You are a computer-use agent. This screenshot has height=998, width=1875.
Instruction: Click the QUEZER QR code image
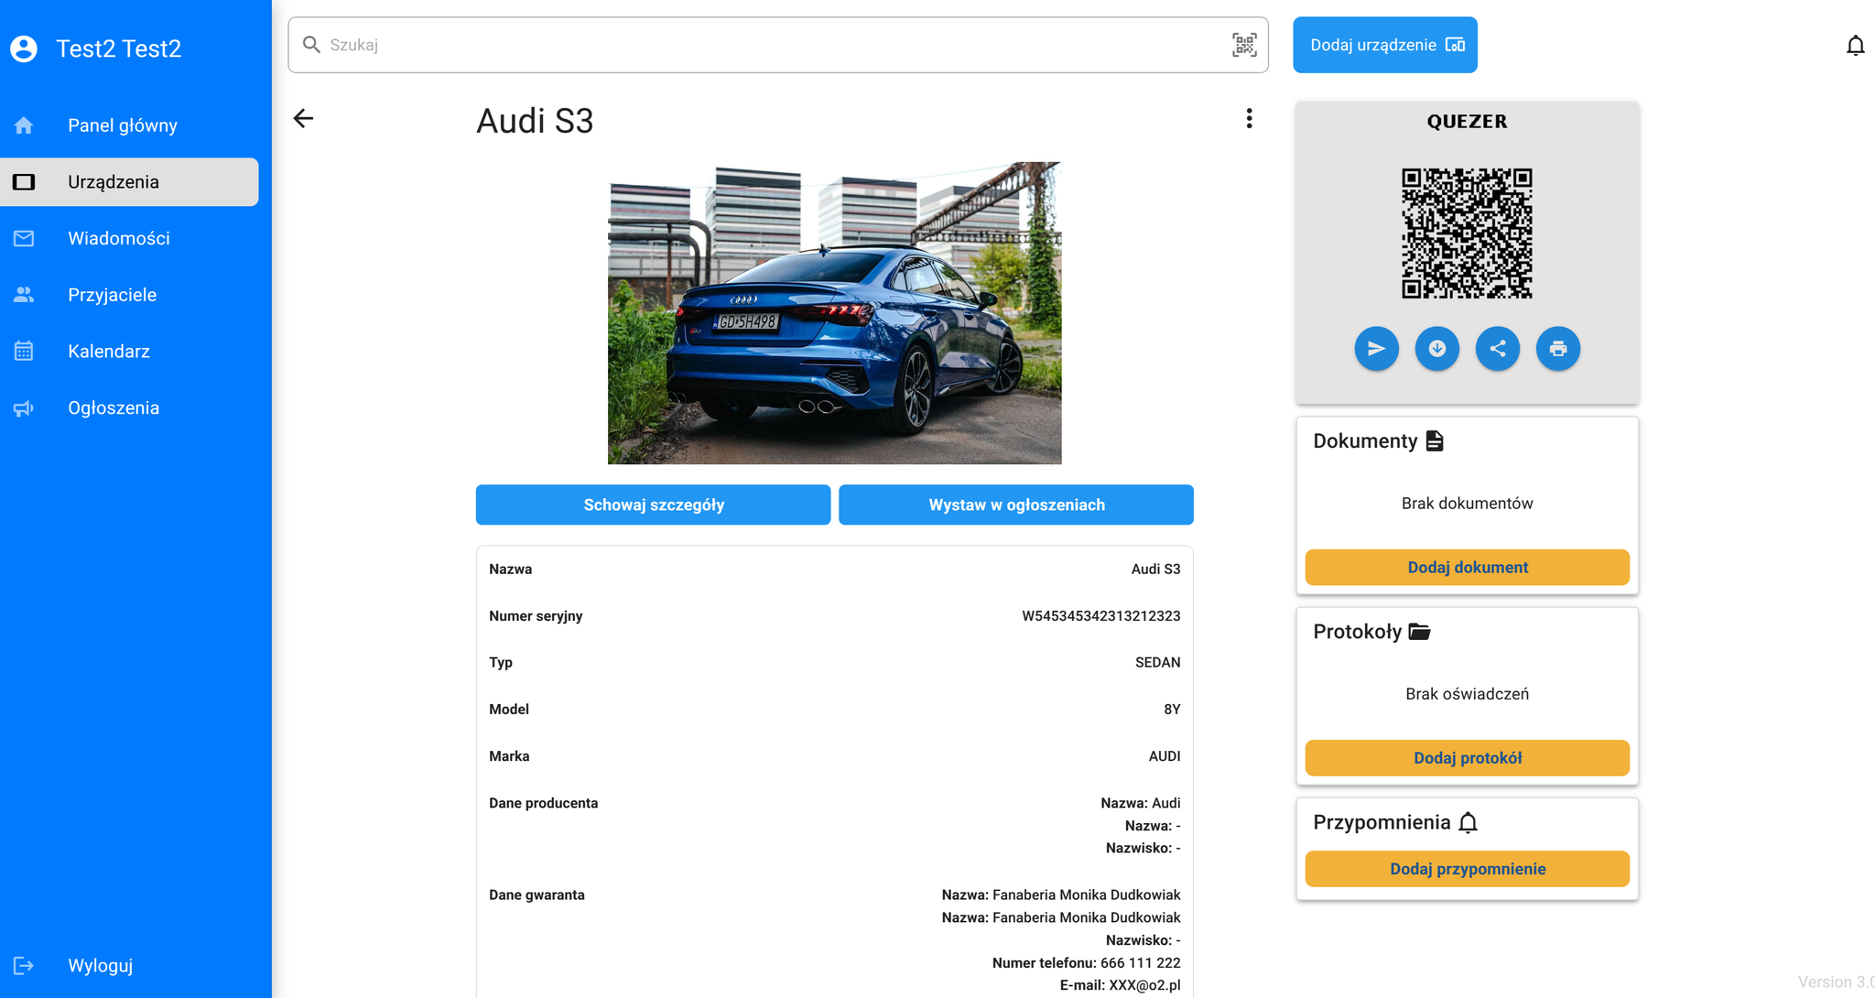click(x=1467, y=233)
